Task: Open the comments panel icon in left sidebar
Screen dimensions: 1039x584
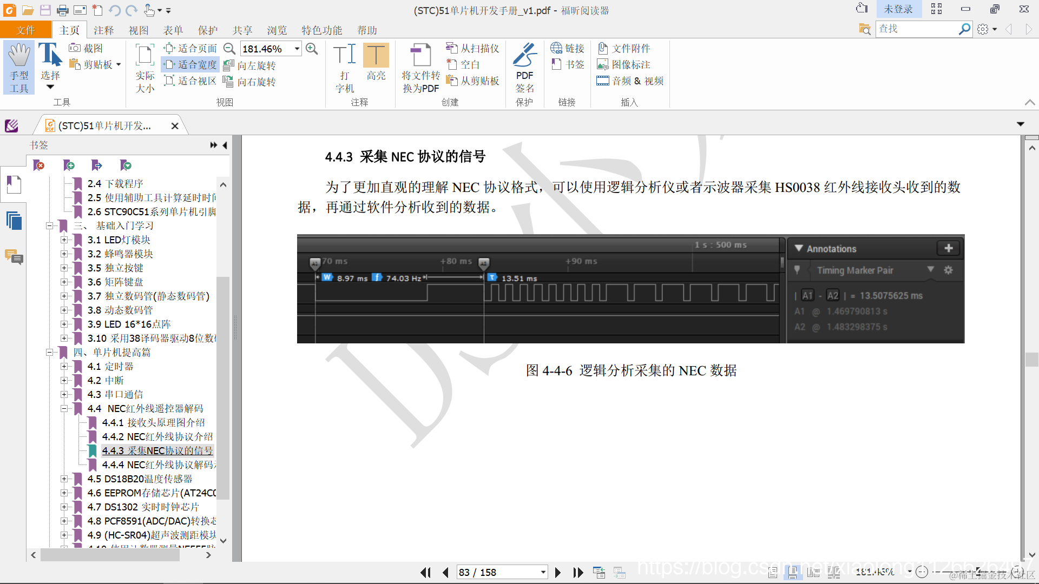Action: pos(14,257)
